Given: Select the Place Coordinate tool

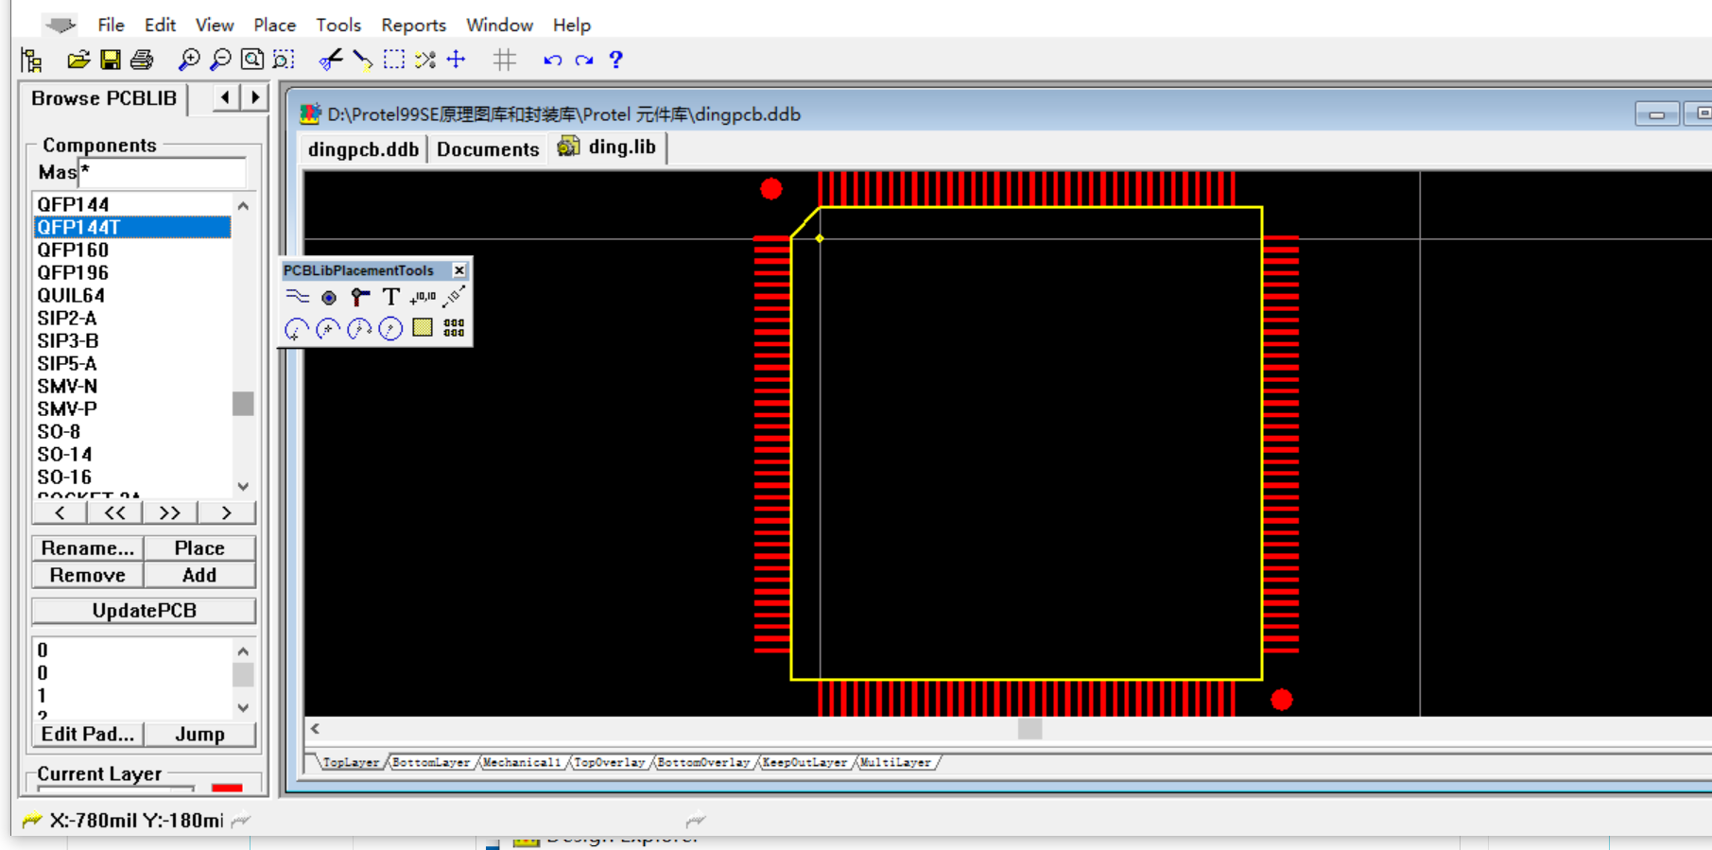Looking at the screenshot, I should click(423, 297).
